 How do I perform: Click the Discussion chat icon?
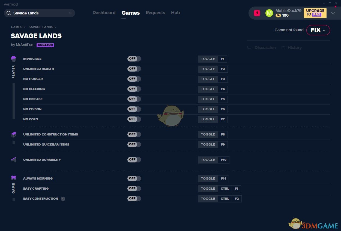(249, 47)
